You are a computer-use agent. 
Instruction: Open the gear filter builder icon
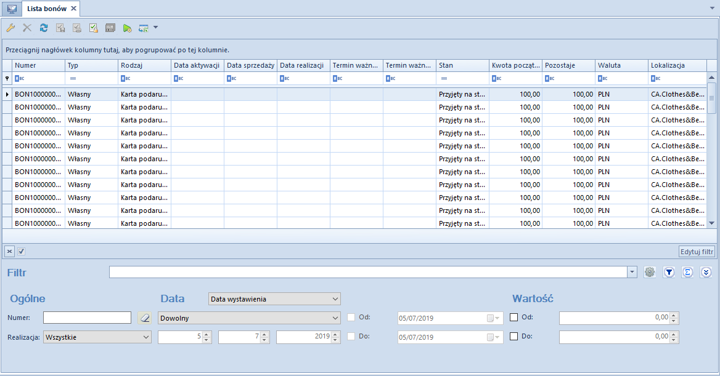(x=649, y=272)
